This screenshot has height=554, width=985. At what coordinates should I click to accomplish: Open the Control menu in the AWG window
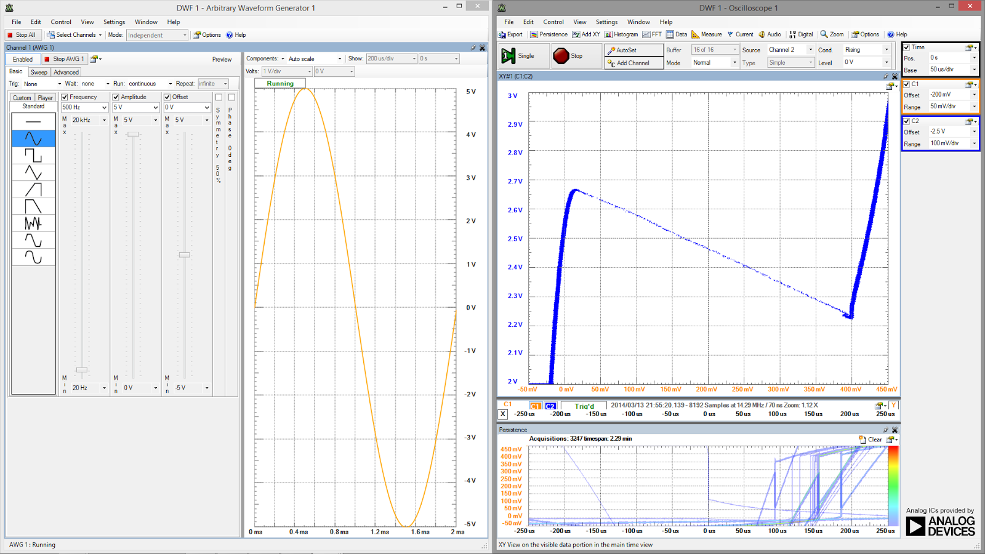60,22
